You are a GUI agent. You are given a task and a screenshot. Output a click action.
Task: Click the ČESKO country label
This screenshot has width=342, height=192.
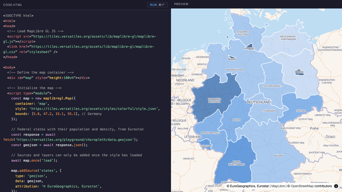[330, 137]
